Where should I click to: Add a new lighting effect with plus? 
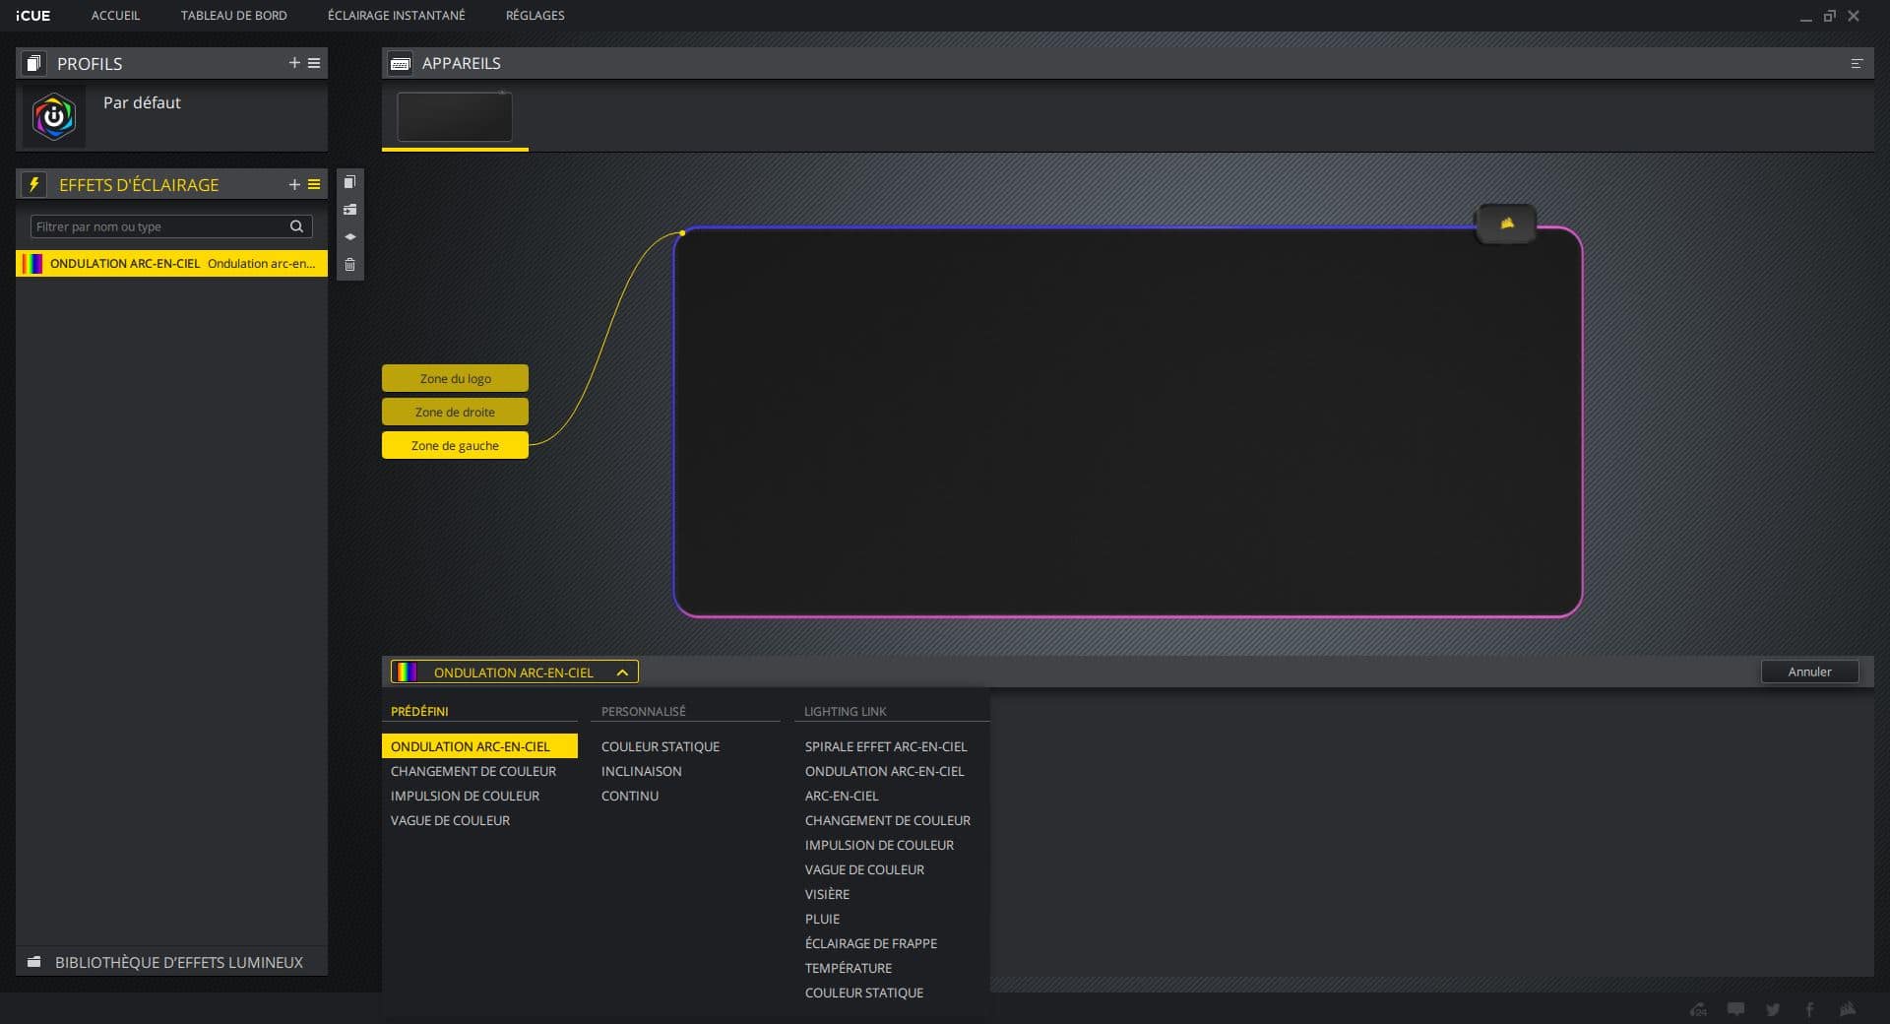click(x=293, y=184)
